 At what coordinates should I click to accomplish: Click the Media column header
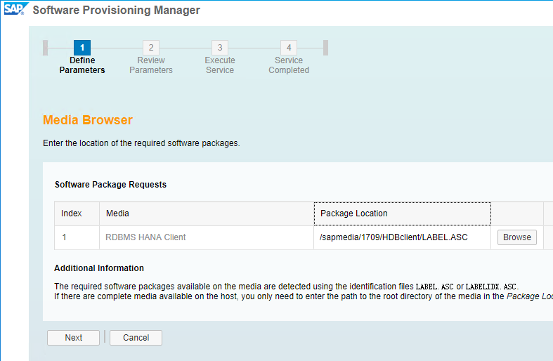(x=207, y=214)
